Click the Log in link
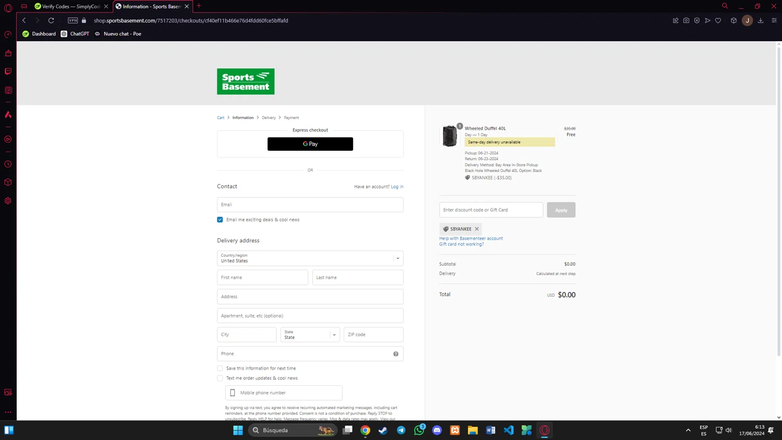 point(397,187)
